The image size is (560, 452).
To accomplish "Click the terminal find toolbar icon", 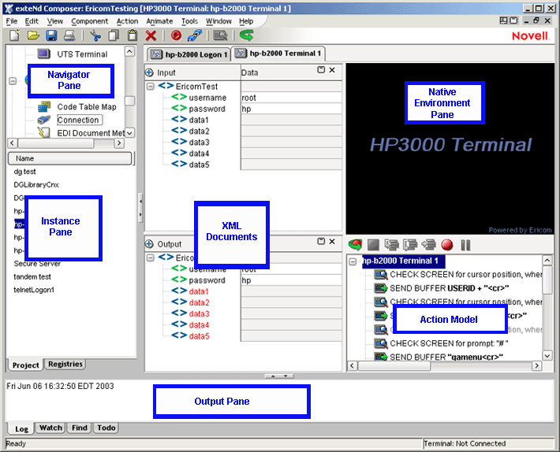I will [220, 35].
